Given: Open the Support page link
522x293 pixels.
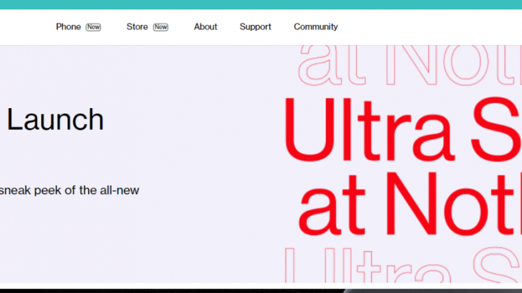Looking at the screenshot, I should 255,27.
